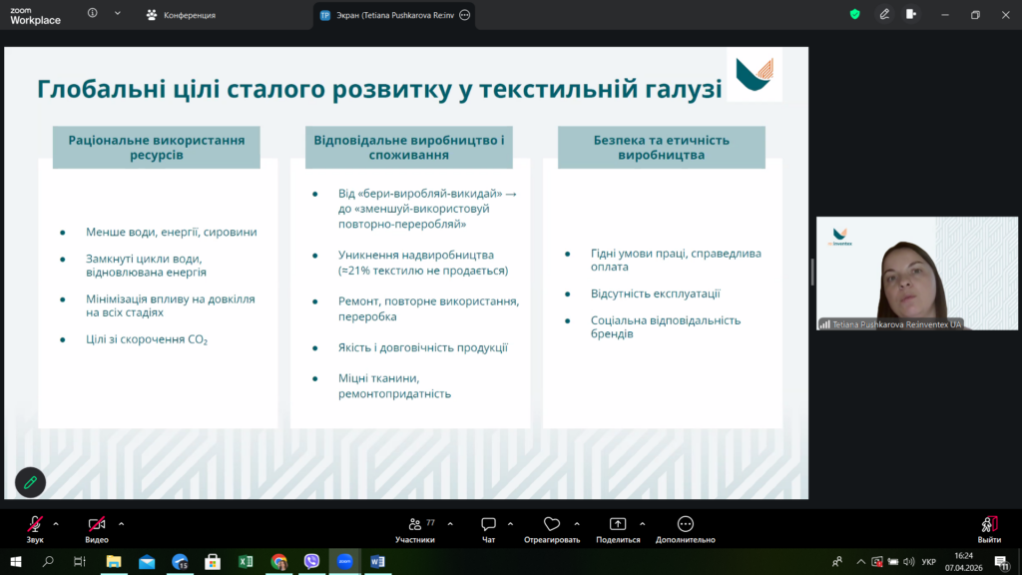Unmute the microphone with Звук button

(35, 530)
